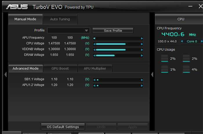Viewport: 203px width, 134px height.
Task: Click the CPU Voltage slider bar
Action: click(111, 44)
